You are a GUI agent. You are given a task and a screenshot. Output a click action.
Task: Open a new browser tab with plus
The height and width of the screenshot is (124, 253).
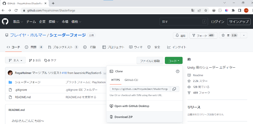point(53,3)
